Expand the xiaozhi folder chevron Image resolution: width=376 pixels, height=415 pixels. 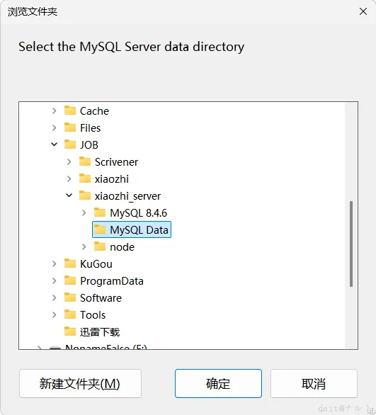[69, 178]
